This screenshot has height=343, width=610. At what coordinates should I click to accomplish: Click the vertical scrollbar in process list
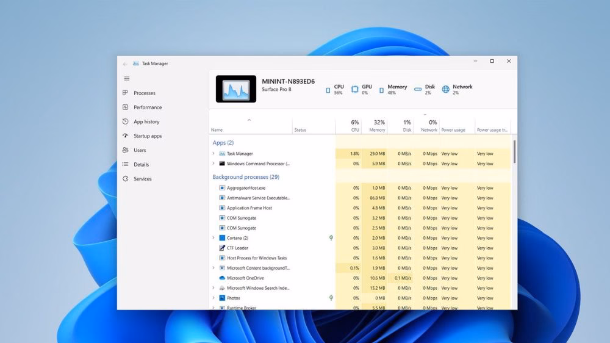pyautogui.click(x=514, y=153)
